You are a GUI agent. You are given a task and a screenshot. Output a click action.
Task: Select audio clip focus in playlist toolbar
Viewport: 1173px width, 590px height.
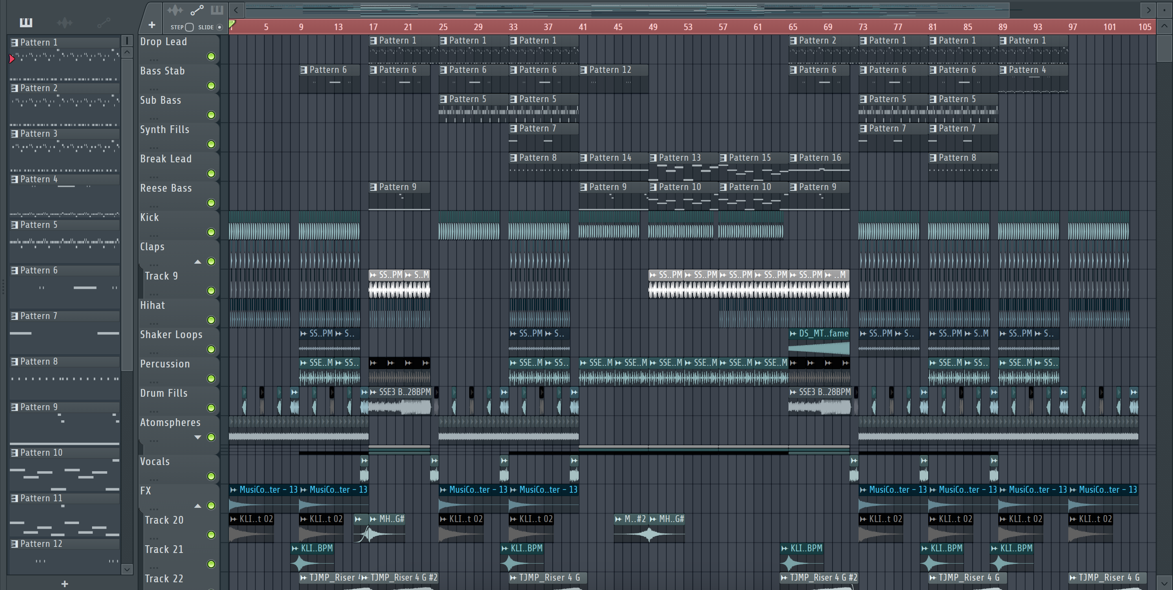tap(175, 10)
